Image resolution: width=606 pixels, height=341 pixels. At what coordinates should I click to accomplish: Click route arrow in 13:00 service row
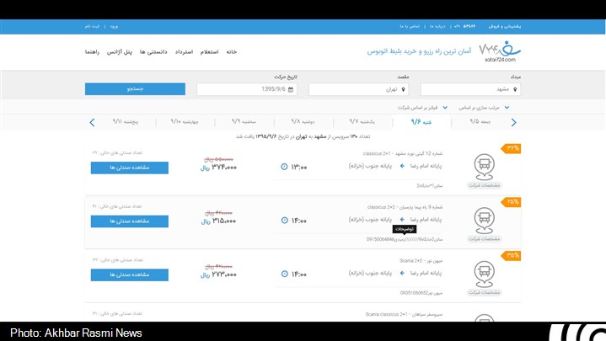pos(402,166)
